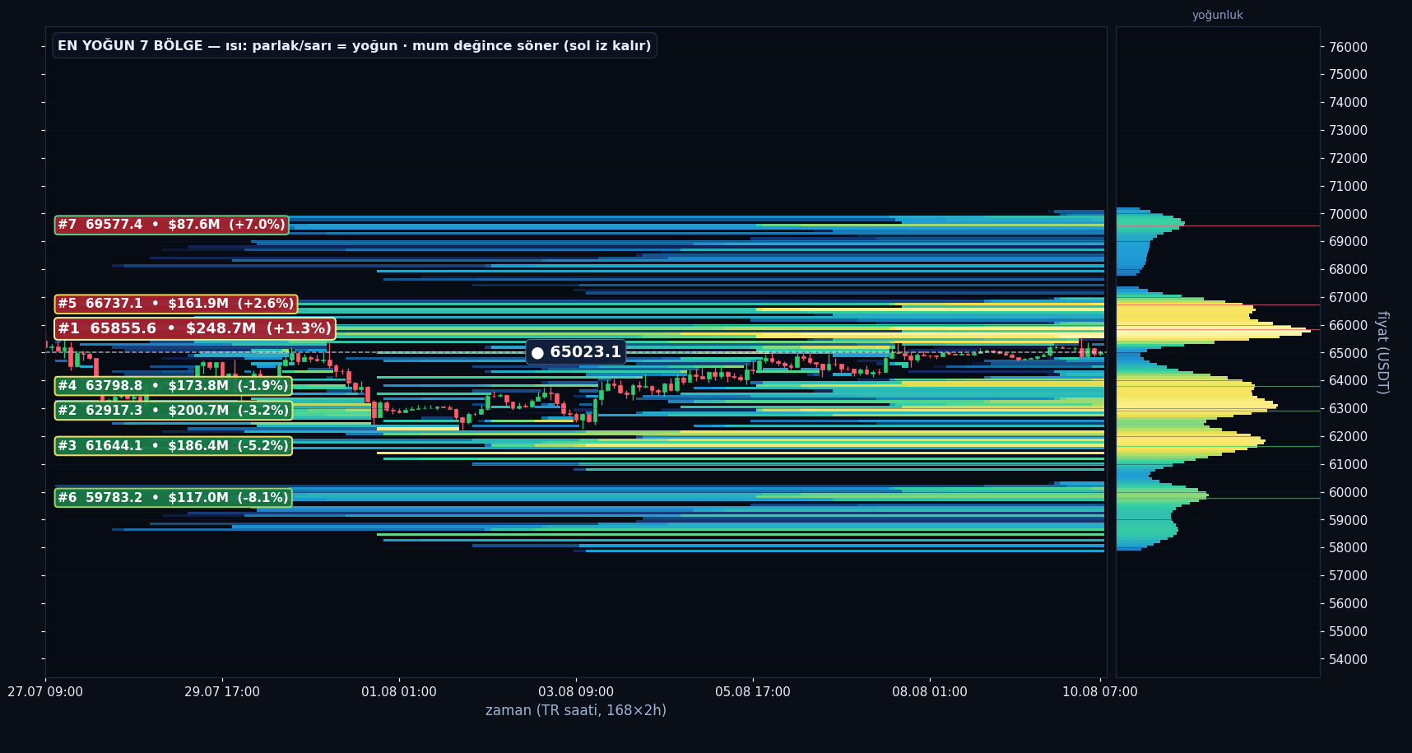Click the yoğunluk panel title
1412x753 pixels.
pos(1217,15)
